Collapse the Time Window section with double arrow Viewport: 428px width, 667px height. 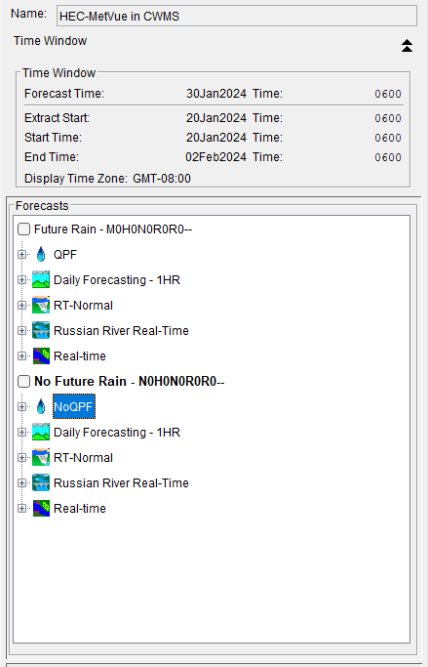point(407,46)
